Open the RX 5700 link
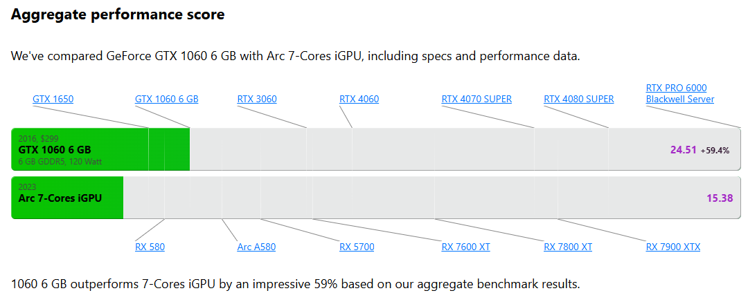The width and height of the screenshot is (748, 293). pos(357,247)
